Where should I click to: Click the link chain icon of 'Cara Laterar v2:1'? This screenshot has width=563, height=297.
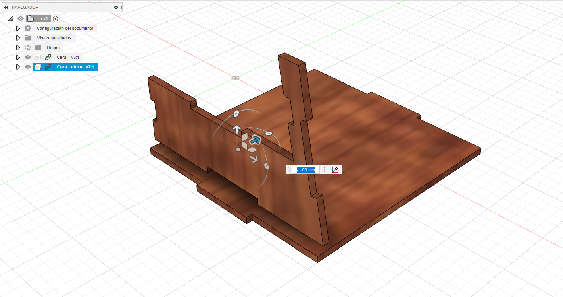[48, 67]
